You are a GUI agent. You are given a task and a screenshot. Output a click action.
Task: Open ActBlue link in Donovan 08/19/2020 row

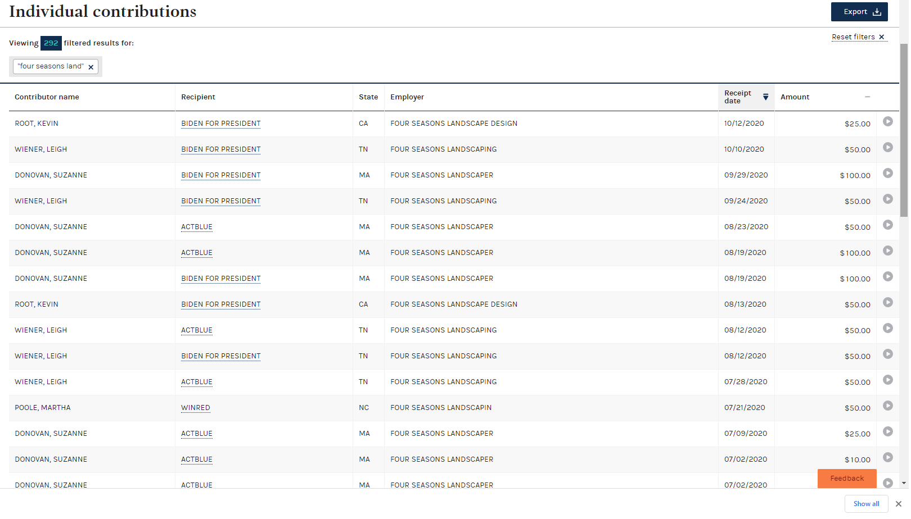click(x=197, y=253)
